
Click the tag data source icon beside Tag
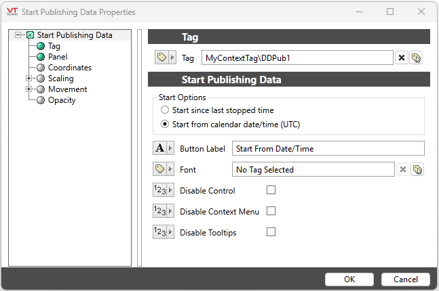point(161,58)
